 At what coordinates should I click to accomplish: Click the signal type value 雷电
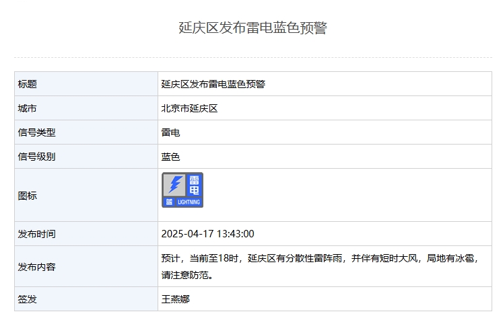pos(170,132)
